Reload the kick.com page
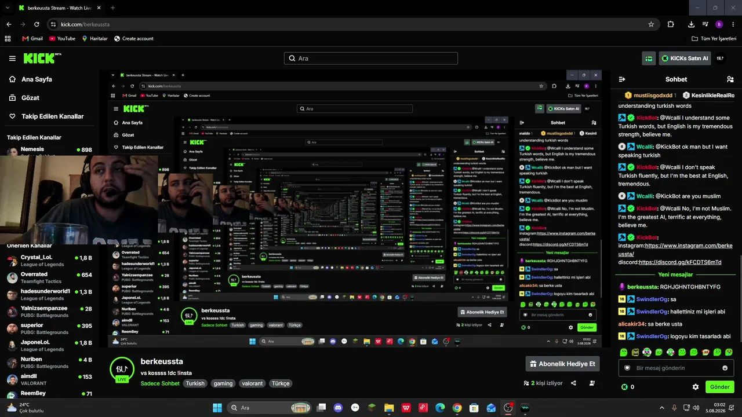The width and height of the screenshot is (742, 417). click(37, 24)
